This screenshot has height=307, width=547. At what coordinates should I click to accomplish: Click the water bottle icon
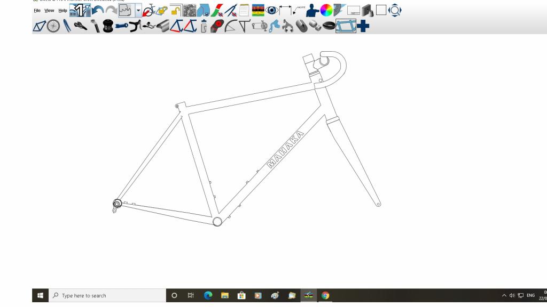point(204,26)
